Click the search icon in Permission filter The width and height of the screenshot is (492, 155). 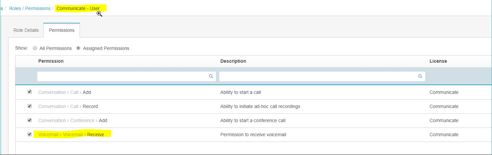click(x=211, y=76)
